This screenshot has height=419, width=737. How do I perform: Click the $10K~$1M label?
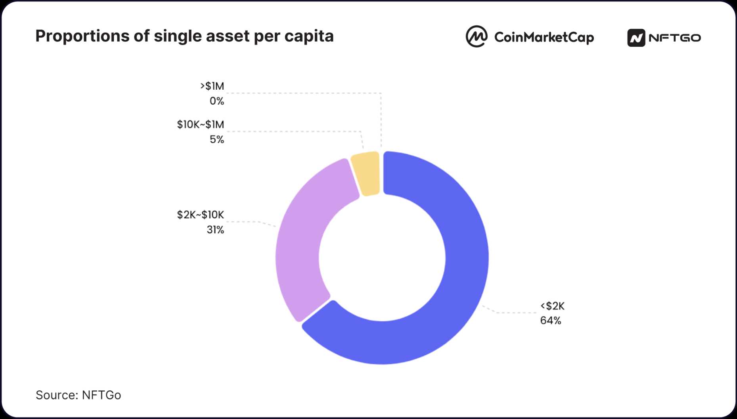pos(201,125)
